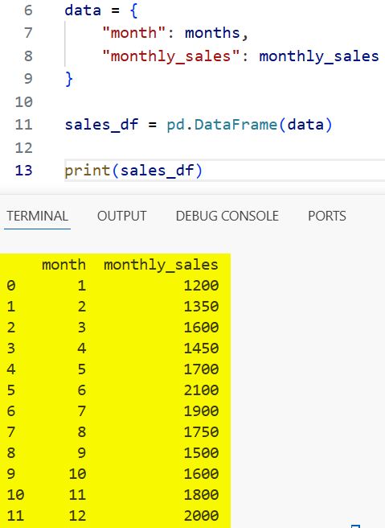Click line number 11 in gutter
Viewport: 385px width, 528px height.
[x=23, y=125]
